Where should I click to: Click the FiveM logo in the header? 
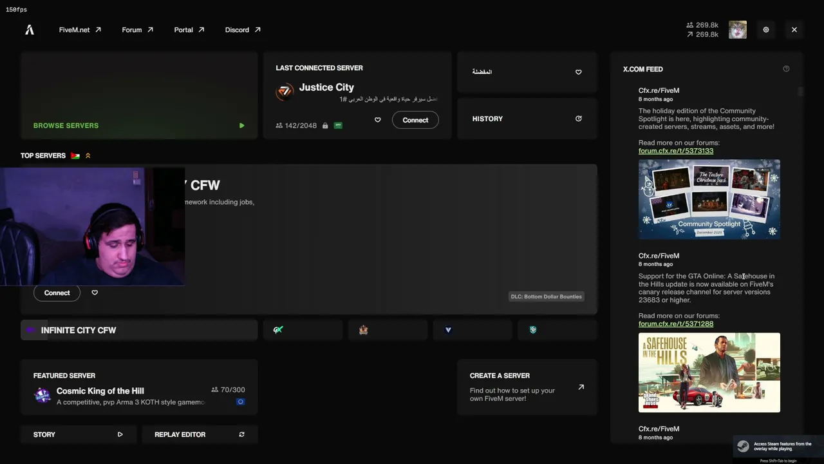[x=30, y=30]
